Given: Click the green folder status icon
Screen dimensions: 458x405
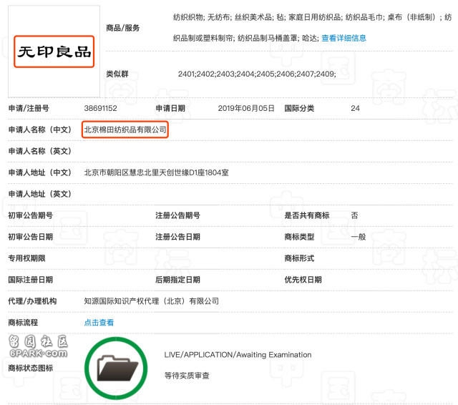Looking at the screenshot, I should click(x=116, y=368).
